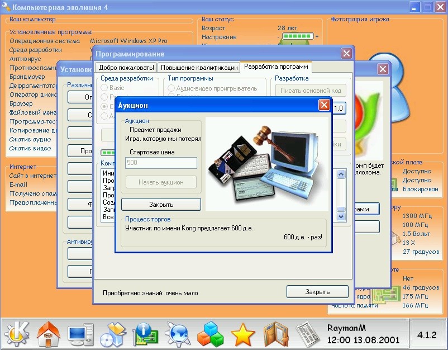Viewport: 448px width, 350px height.
Task: Click the globe internet icon in the bottom bar
Action: [178, 334]
